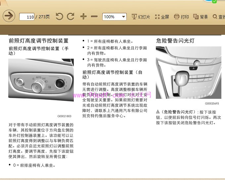The height and width of the screenshot is (188, 225).
Task: Click the green shield badge icon
Action: [x=214, y=1]
